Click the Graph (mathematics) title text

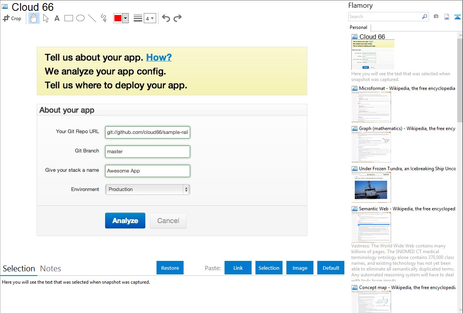407,129
